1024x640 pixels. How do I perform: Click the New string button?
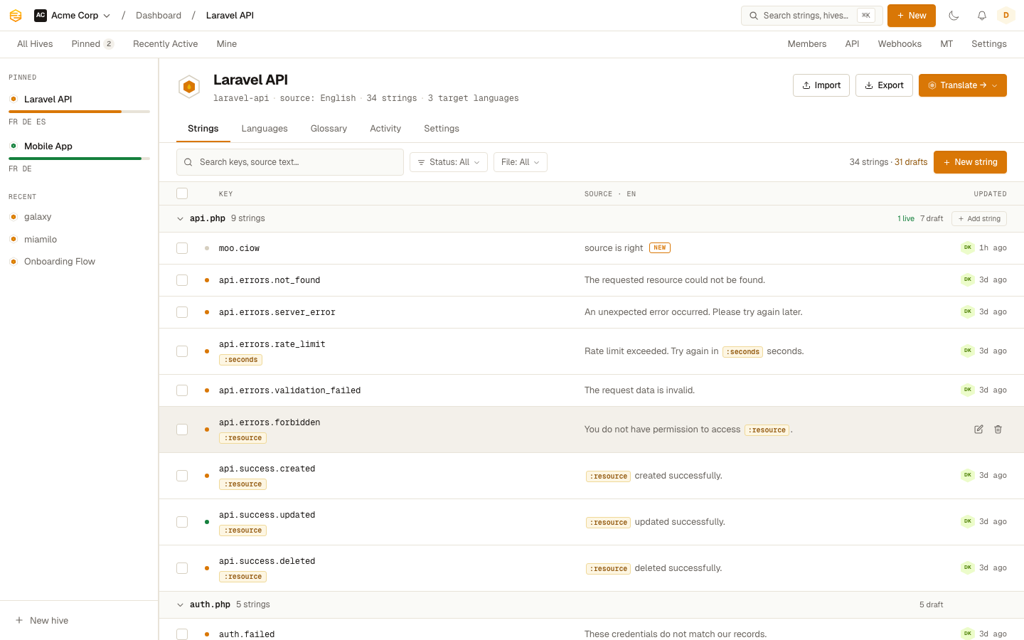pyautogui.click(x=970, y=162)
